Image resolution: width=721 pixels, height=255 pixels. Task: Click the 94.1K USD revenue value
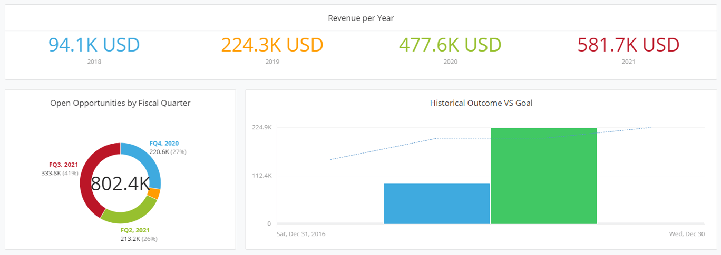pyautogui.click(x=94, y=45)
